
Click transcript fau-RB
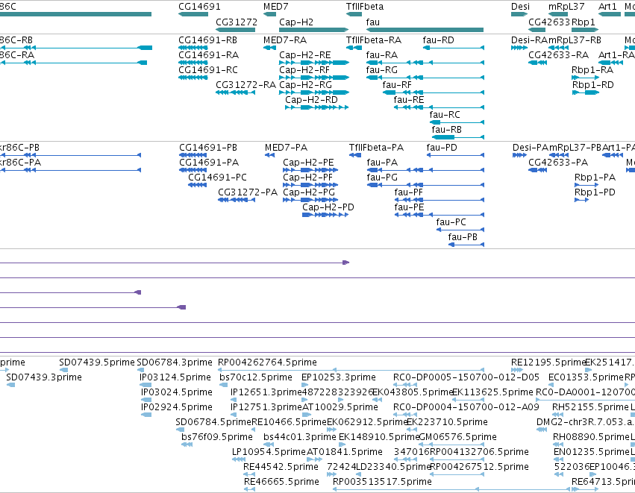coord(446,130)
